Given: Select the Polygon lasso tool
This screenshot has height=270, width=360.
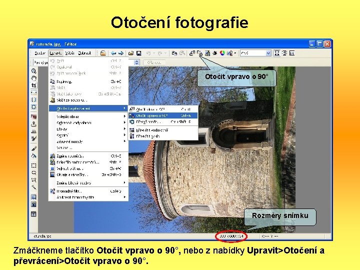Looking at the screenshot, I should tap(34, 180).
